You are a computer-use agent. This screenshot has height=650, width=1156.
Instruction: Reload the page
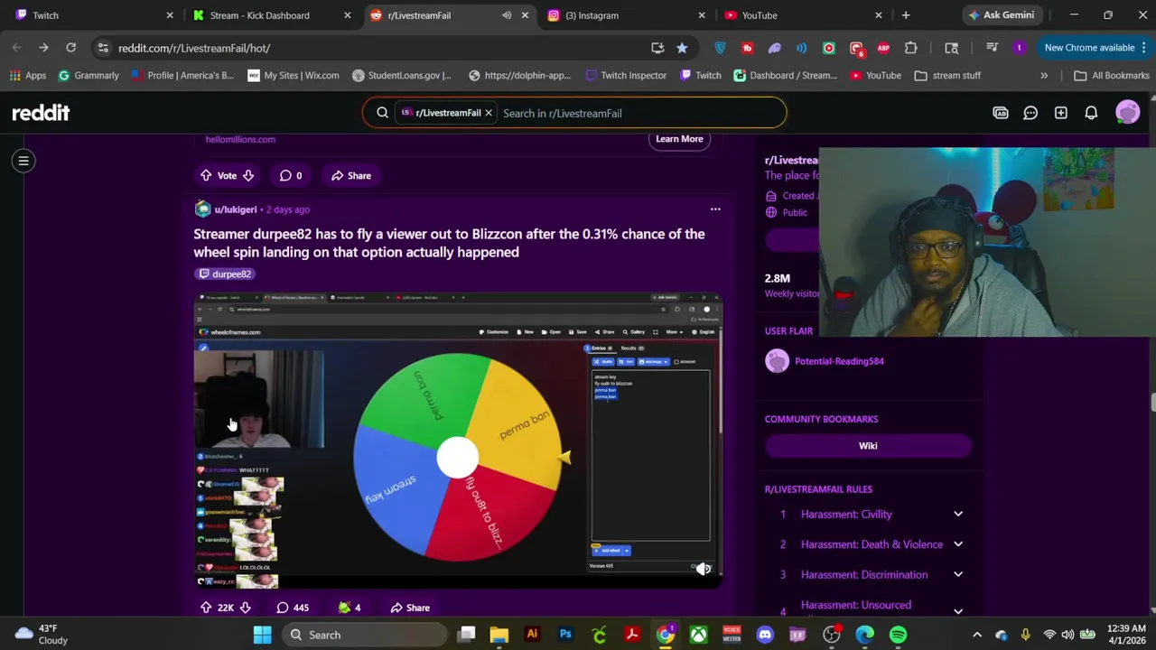pyautogui.click(x=70, y=48)
